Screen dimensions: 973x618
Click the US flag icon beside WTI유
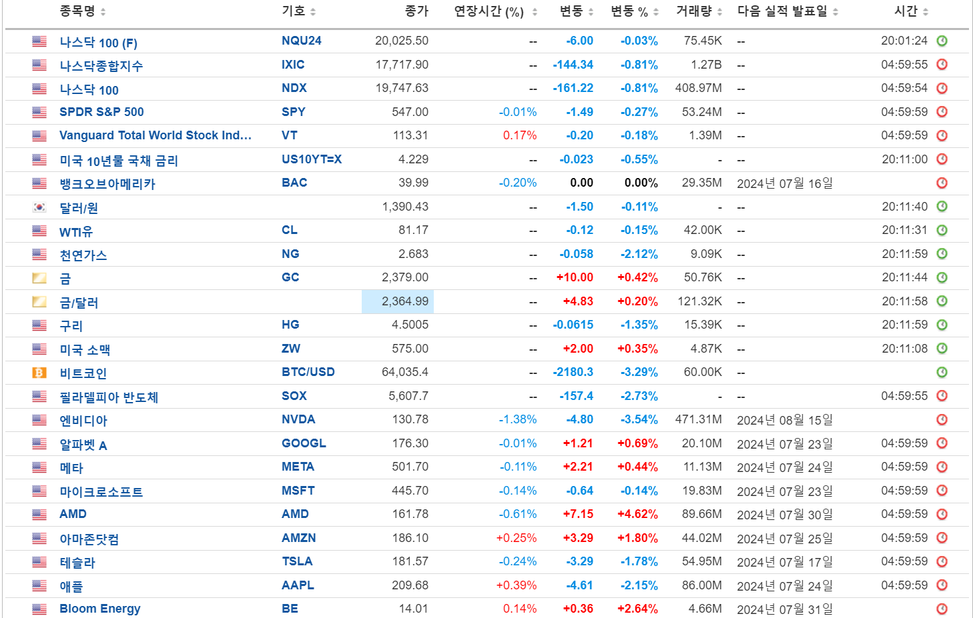tap(39, 231)
